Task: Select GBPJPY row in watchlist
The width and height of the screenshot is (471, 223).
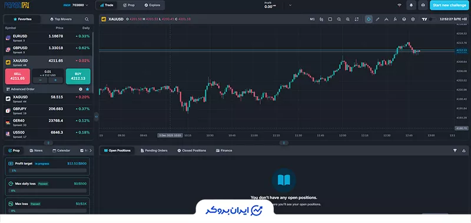Action: click(x=48, y=111)
